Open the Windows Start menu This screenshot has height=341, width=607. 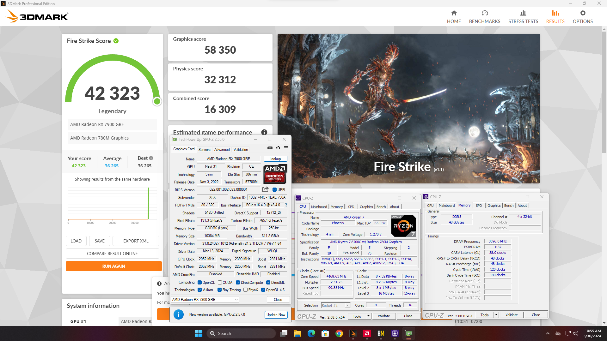click(199, 333)
